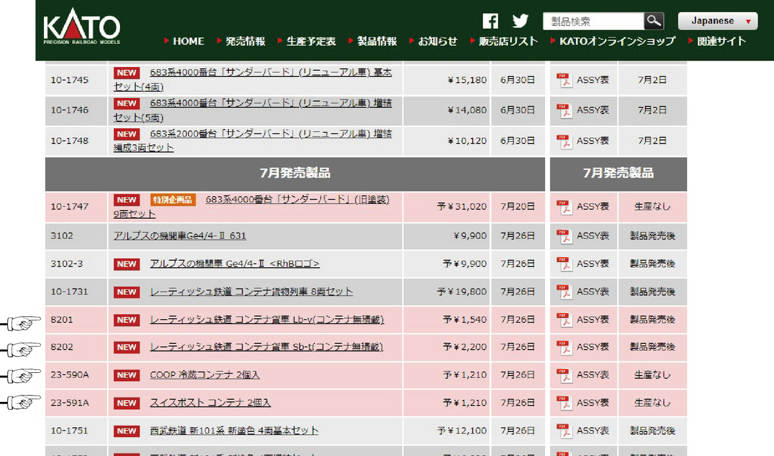This screenshot has width=774, height=456.
Task: Open PDF icon for 10-1746 ASSY表
Action: (566, 111)
